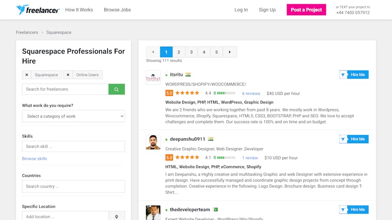Focus the Search for freelancers field

point(65,89)
